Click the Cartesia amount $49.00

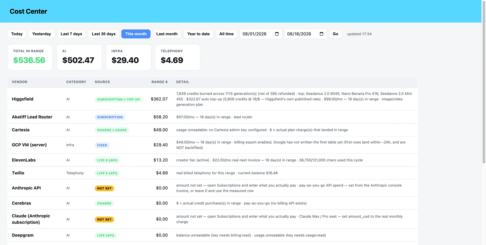point(160,130)
